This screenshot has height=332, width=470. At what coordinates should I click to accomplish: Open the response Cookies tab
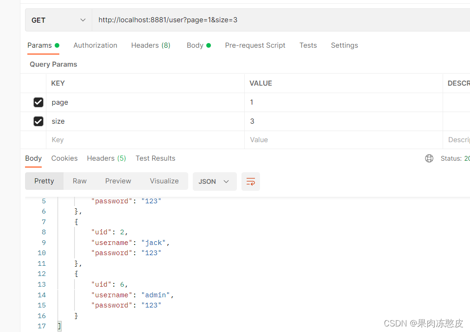pyautogui.click(x=64, y=158)
